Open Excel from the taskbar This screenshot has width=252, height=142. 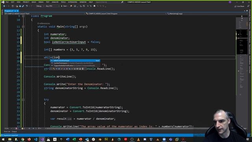tap(74, 139)
